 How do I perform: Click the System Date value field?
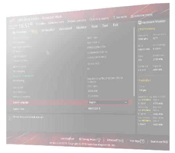point(94,109)
